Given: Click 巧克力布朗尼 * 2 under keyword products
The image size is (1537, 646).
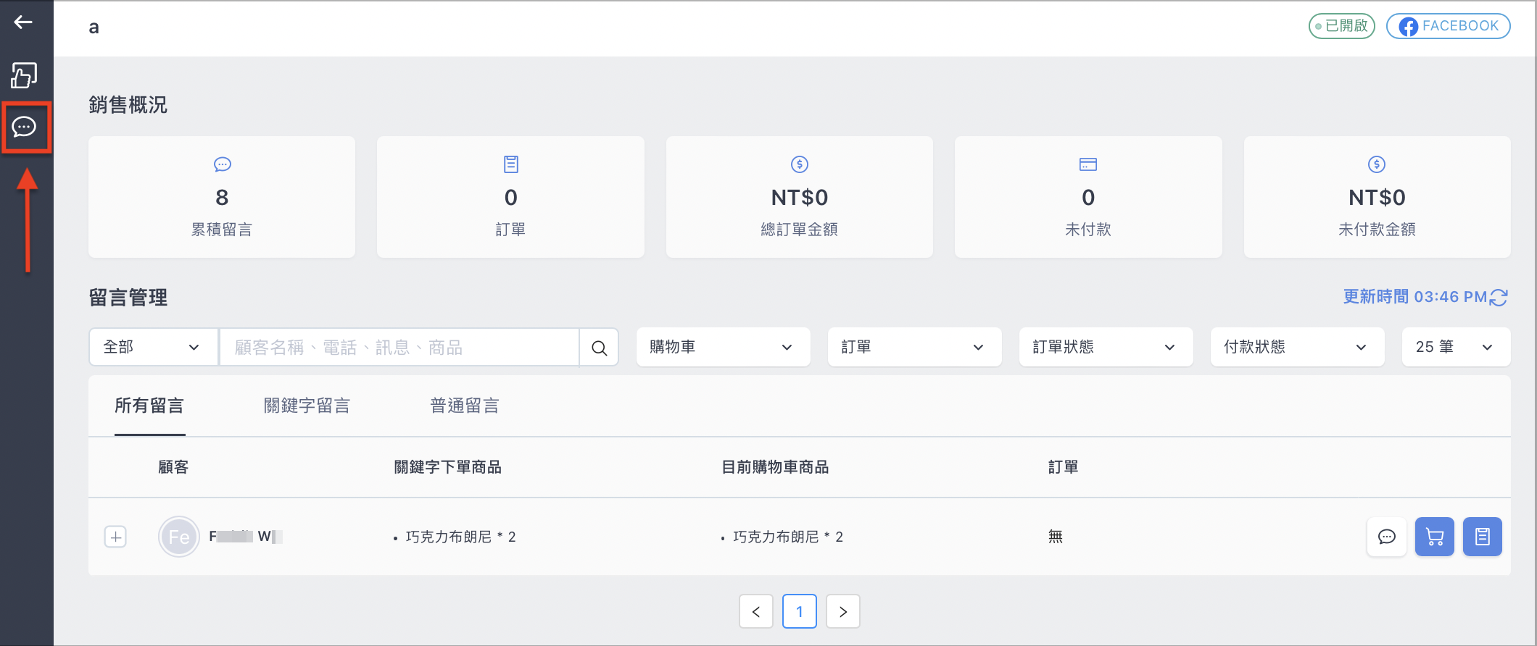Looking at the screenshot, I should tap(460, 537).
